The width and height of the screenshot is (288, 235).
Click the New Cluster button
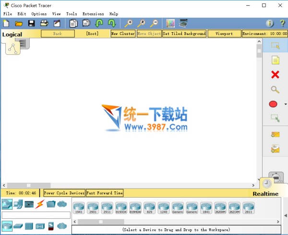[x=123, y=34]
